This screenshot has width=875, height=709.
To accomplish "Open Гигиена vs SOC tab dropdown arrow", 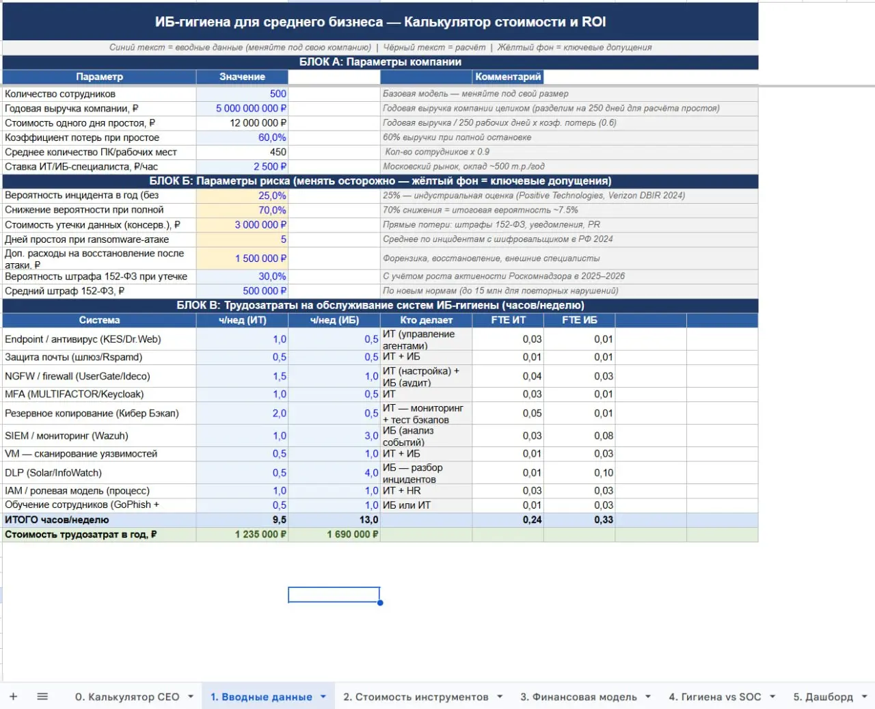I will 772,697.
